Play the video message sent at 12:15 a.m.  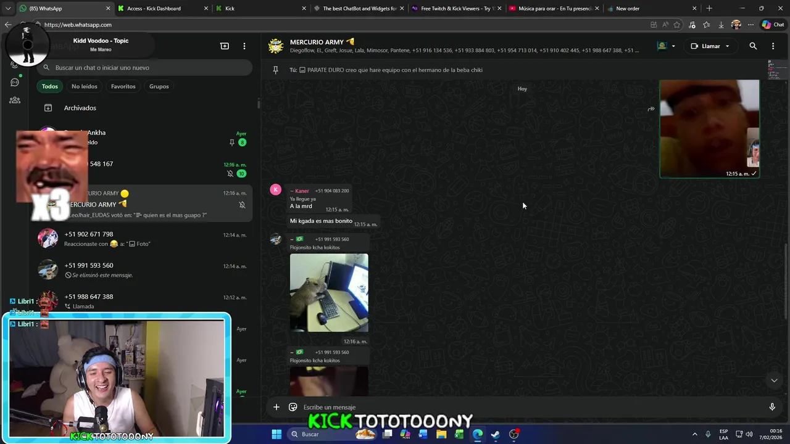[710, 128]
